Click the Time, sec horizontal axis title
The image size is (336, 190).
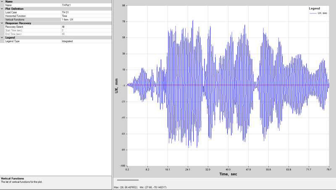pyautogui.click(x=228, y=174)
